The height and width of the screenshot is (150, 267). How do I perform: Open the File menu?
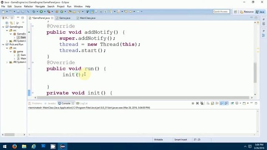[3, 7]
